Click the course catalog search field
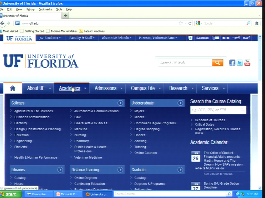This screenshot has width=265, height=198. pos(218,110)
